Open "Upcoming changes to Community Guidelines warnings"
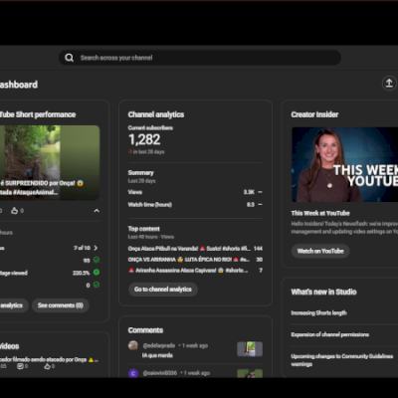398x398 pixels. 342,360
